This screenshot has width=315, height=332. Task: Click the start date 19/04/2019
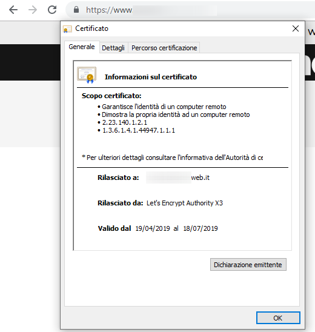[x=153, y=228]
